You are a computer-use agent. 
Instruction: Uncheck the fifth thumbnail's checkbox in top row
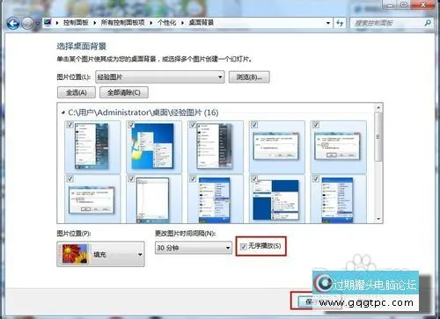(x=316, y=125)
